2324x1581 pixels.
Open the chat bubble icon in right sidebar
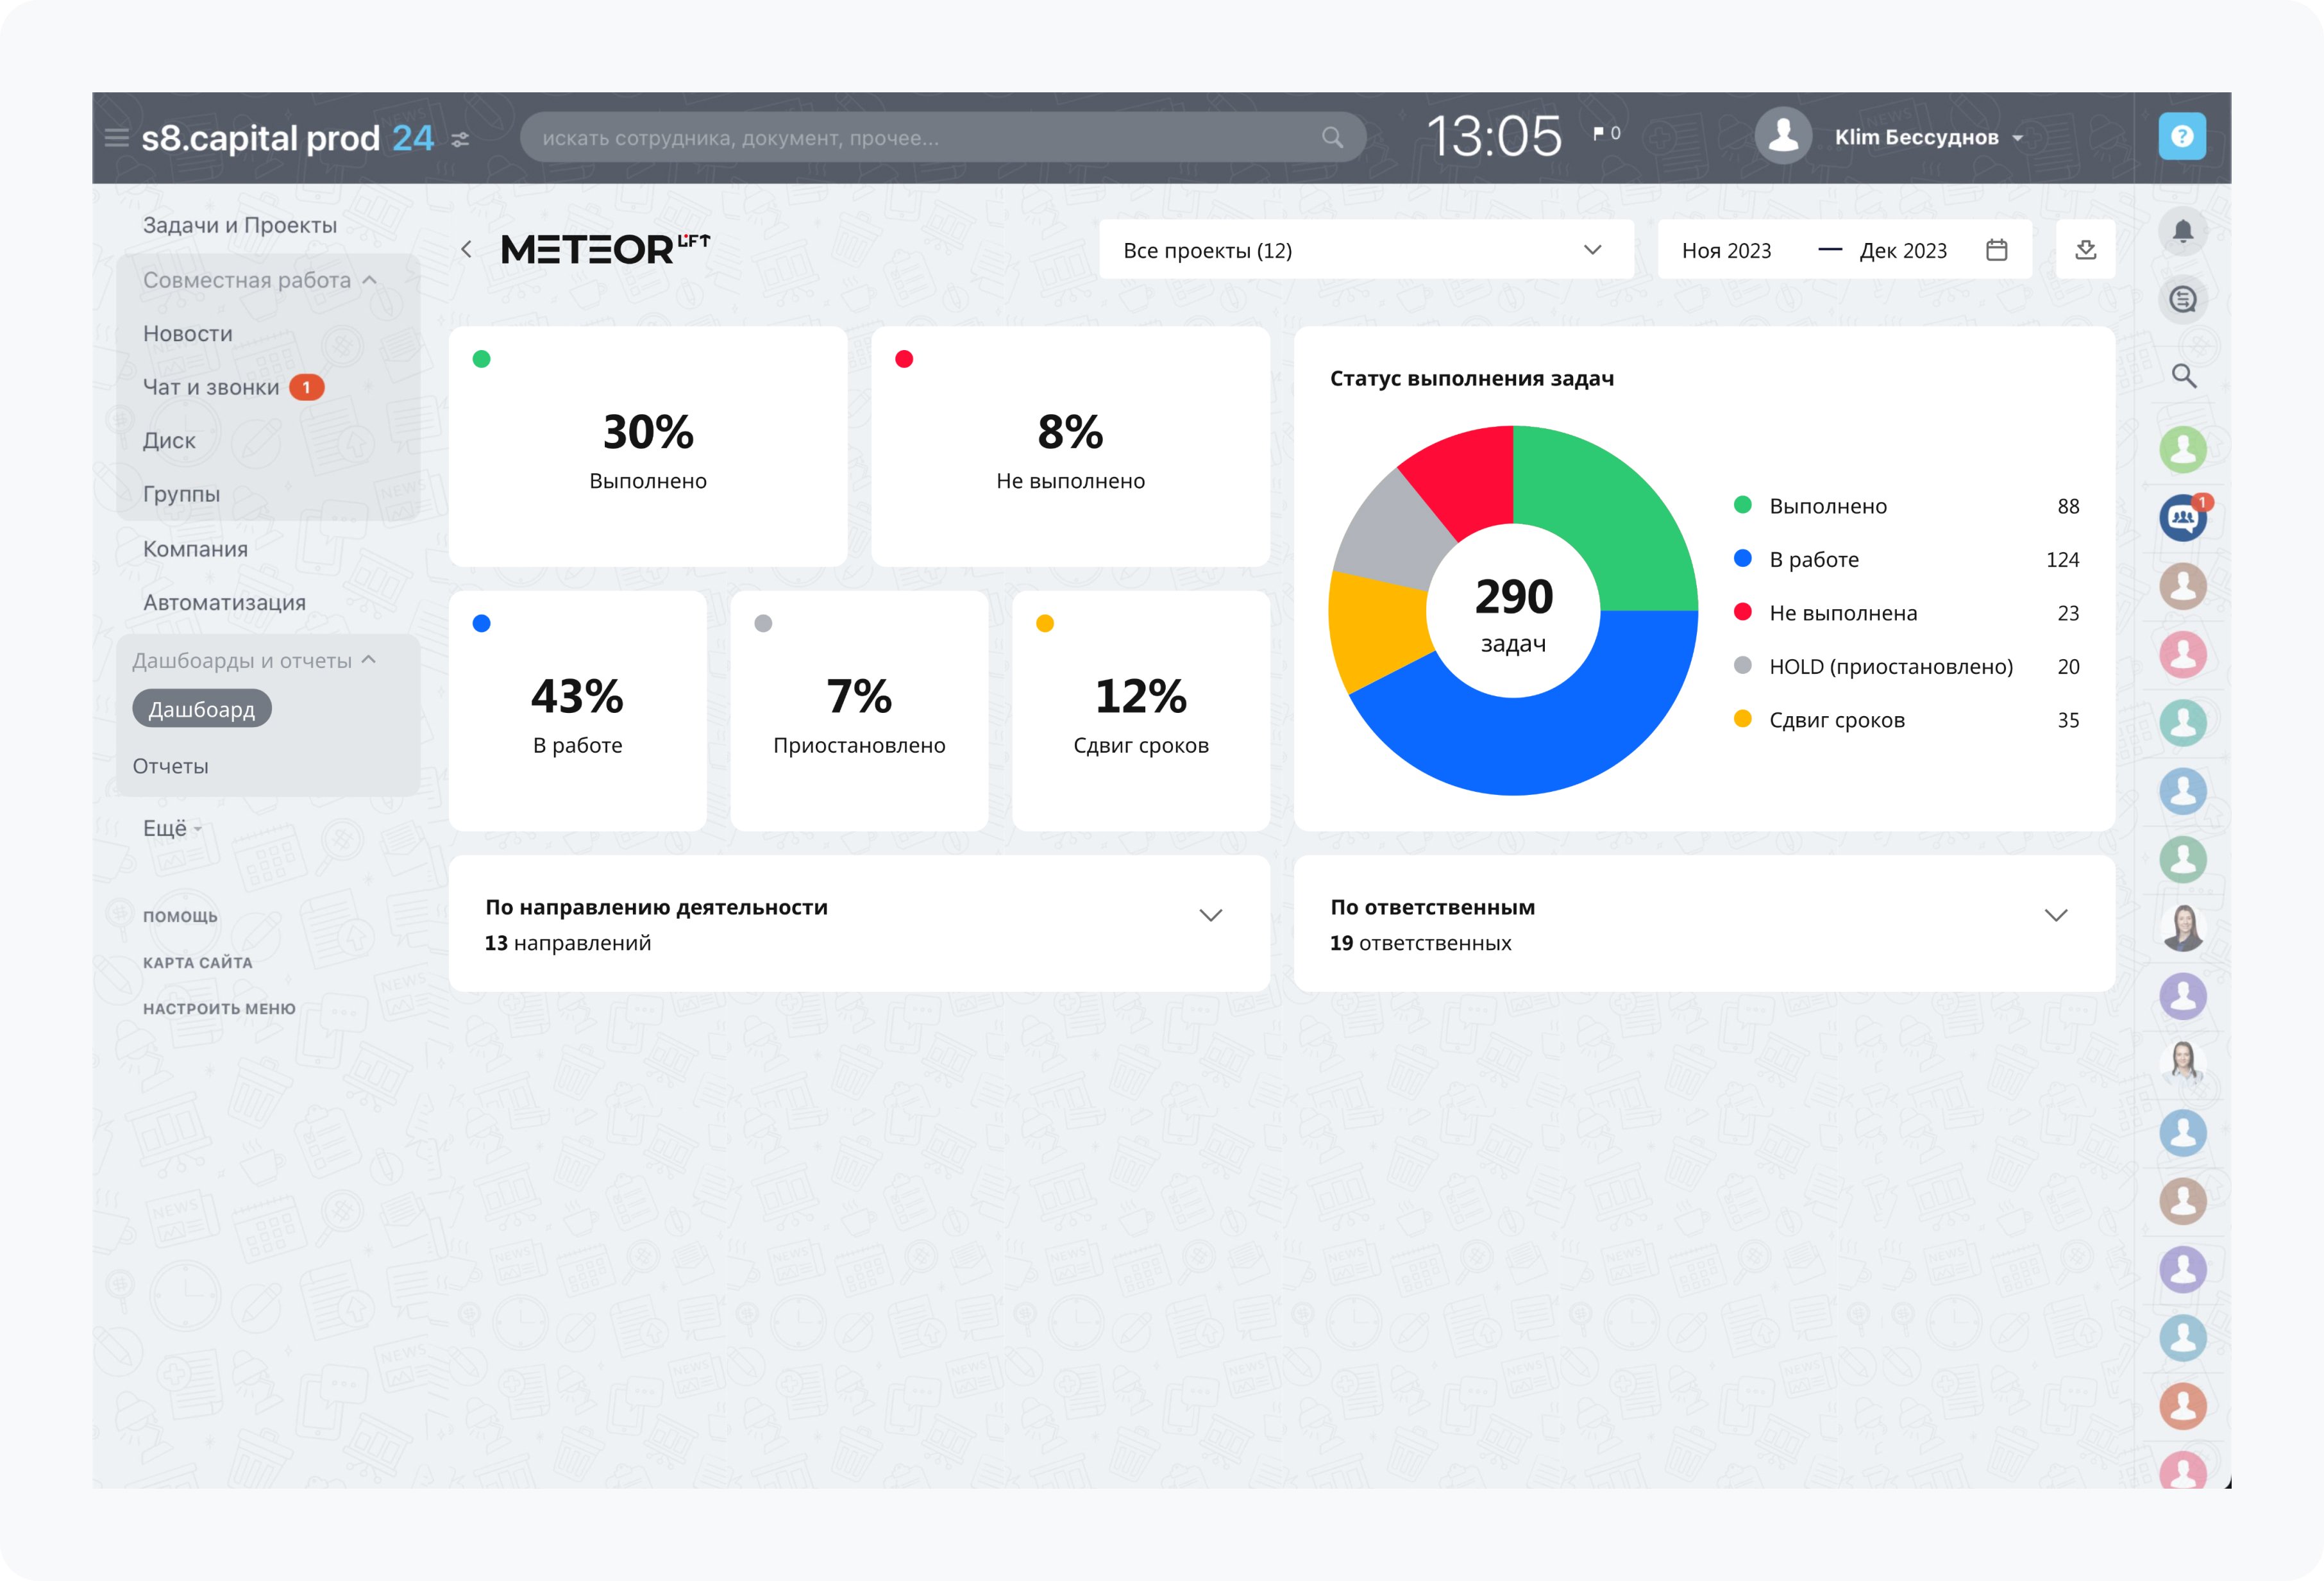click(2182, 299)
